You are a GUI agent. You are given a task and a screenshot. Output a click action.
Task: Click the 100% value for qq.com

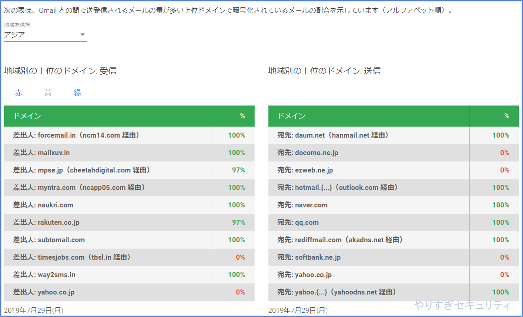point(501,222)
